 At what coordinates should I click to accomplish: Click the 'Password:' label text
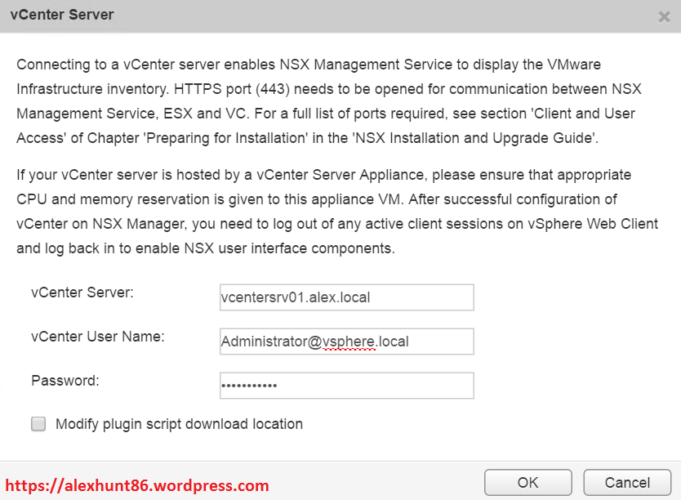click(x=65, y=380)
